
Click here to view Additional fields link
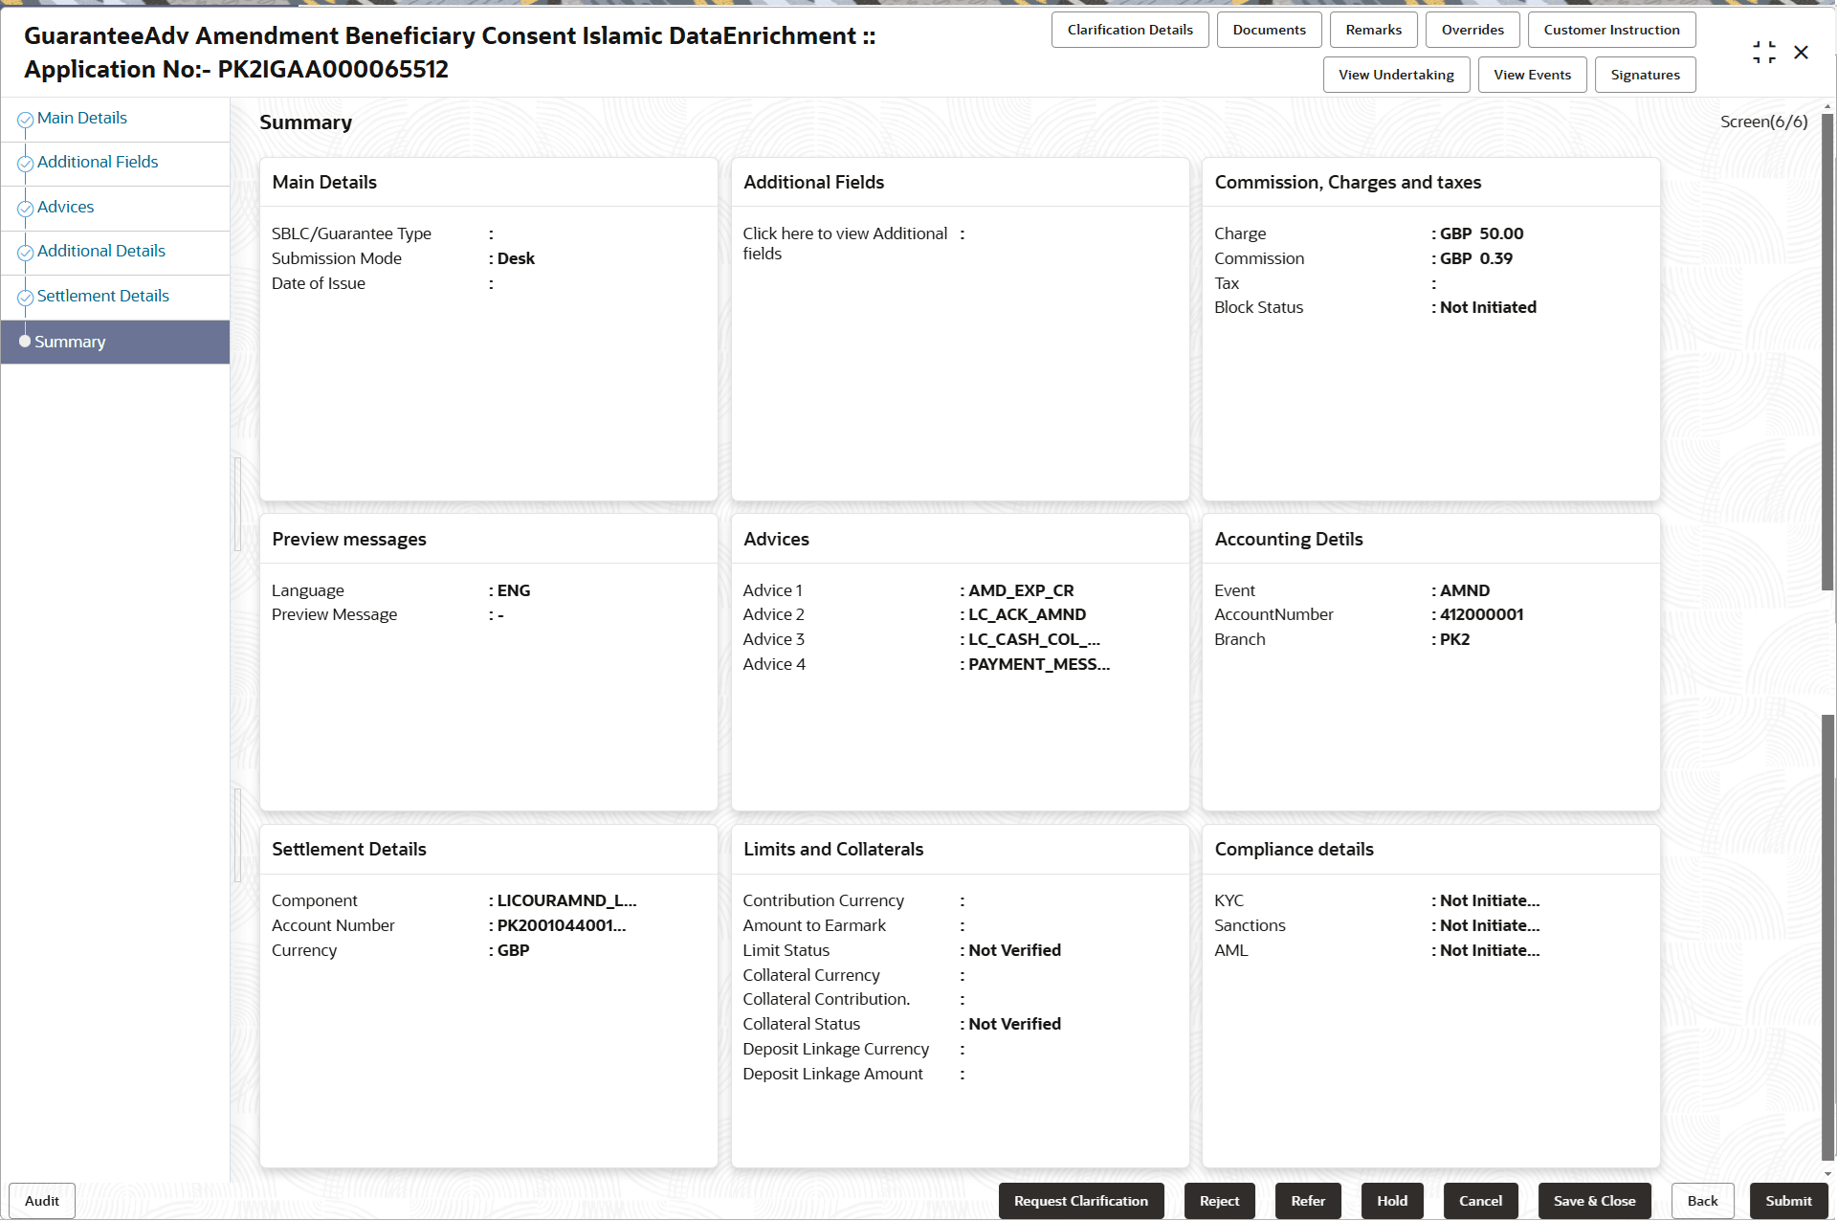(x=844, y=243)
